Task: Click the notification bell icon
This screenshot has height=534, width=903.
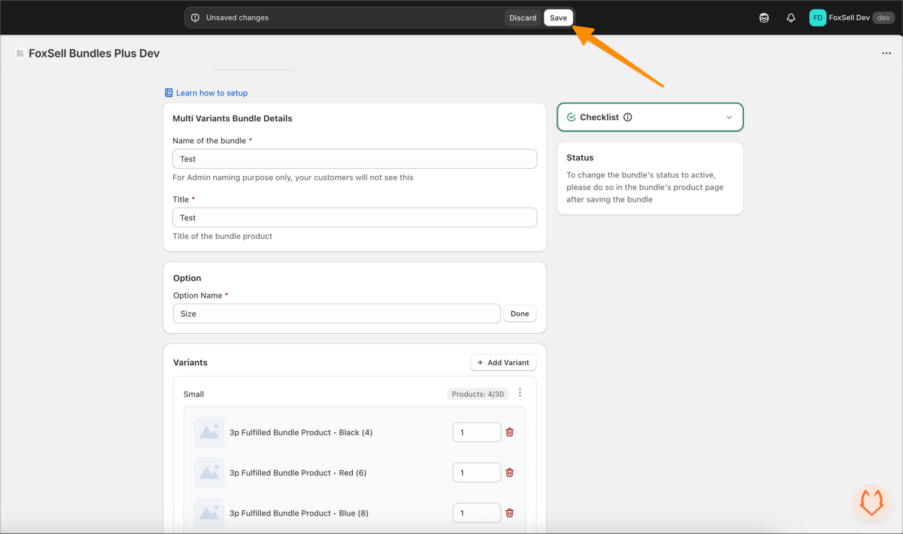Action: click(x=791, y=18)
